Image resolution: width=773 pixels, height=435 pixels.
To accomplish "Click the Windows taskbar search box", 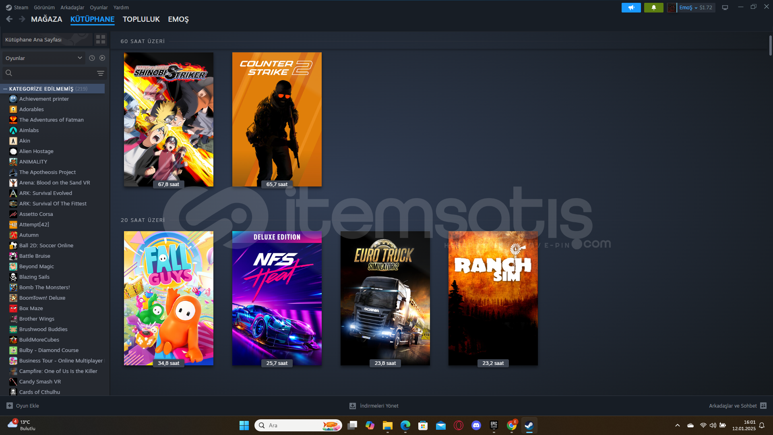I will (298, 425).
